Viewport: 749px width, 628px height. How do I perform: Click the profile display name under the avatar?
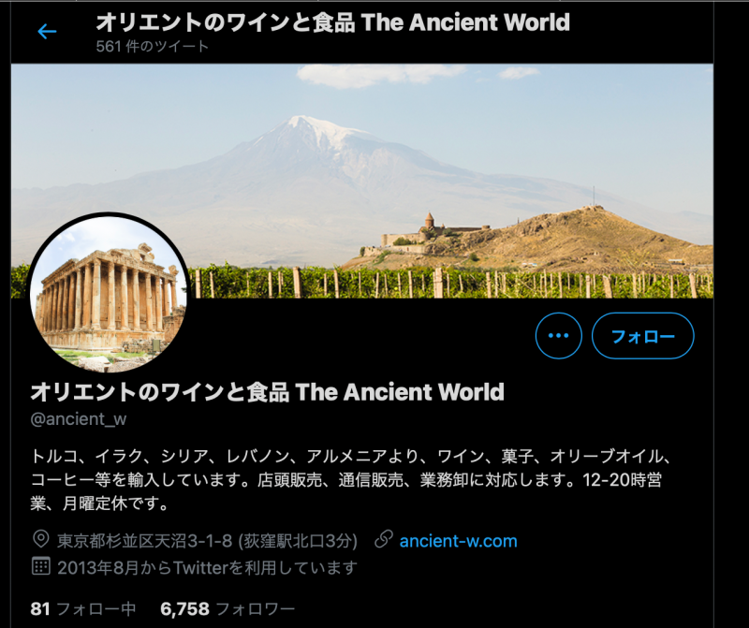coord(267,392)
